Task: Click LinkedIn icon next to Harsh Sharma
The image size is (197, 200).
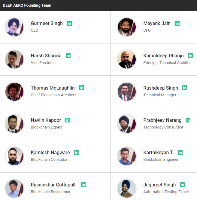Action: [x=68, y=56]
